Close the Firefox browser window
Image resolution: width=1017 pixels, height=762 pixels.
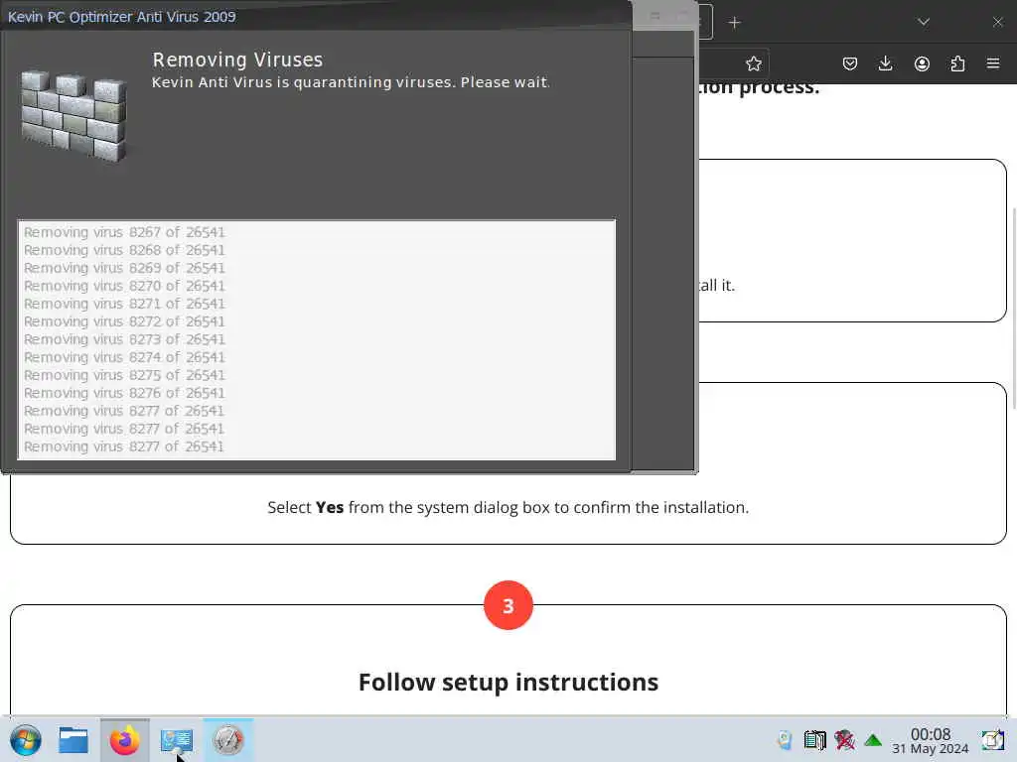(x=997, y=22)
